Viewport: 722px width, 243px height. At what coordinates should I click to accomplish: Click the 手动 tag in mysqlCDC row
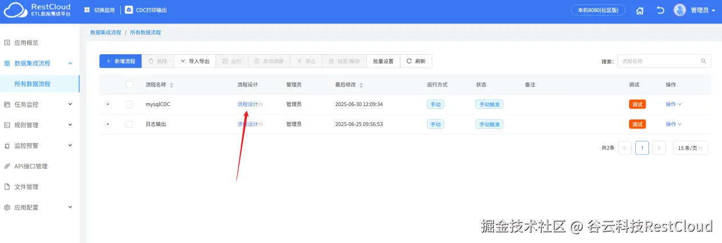pyautogui.click(x=436, y=104)
